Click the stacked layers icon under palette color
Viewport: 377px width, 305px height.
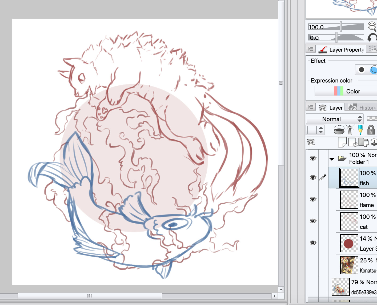[x=311, y=142]
